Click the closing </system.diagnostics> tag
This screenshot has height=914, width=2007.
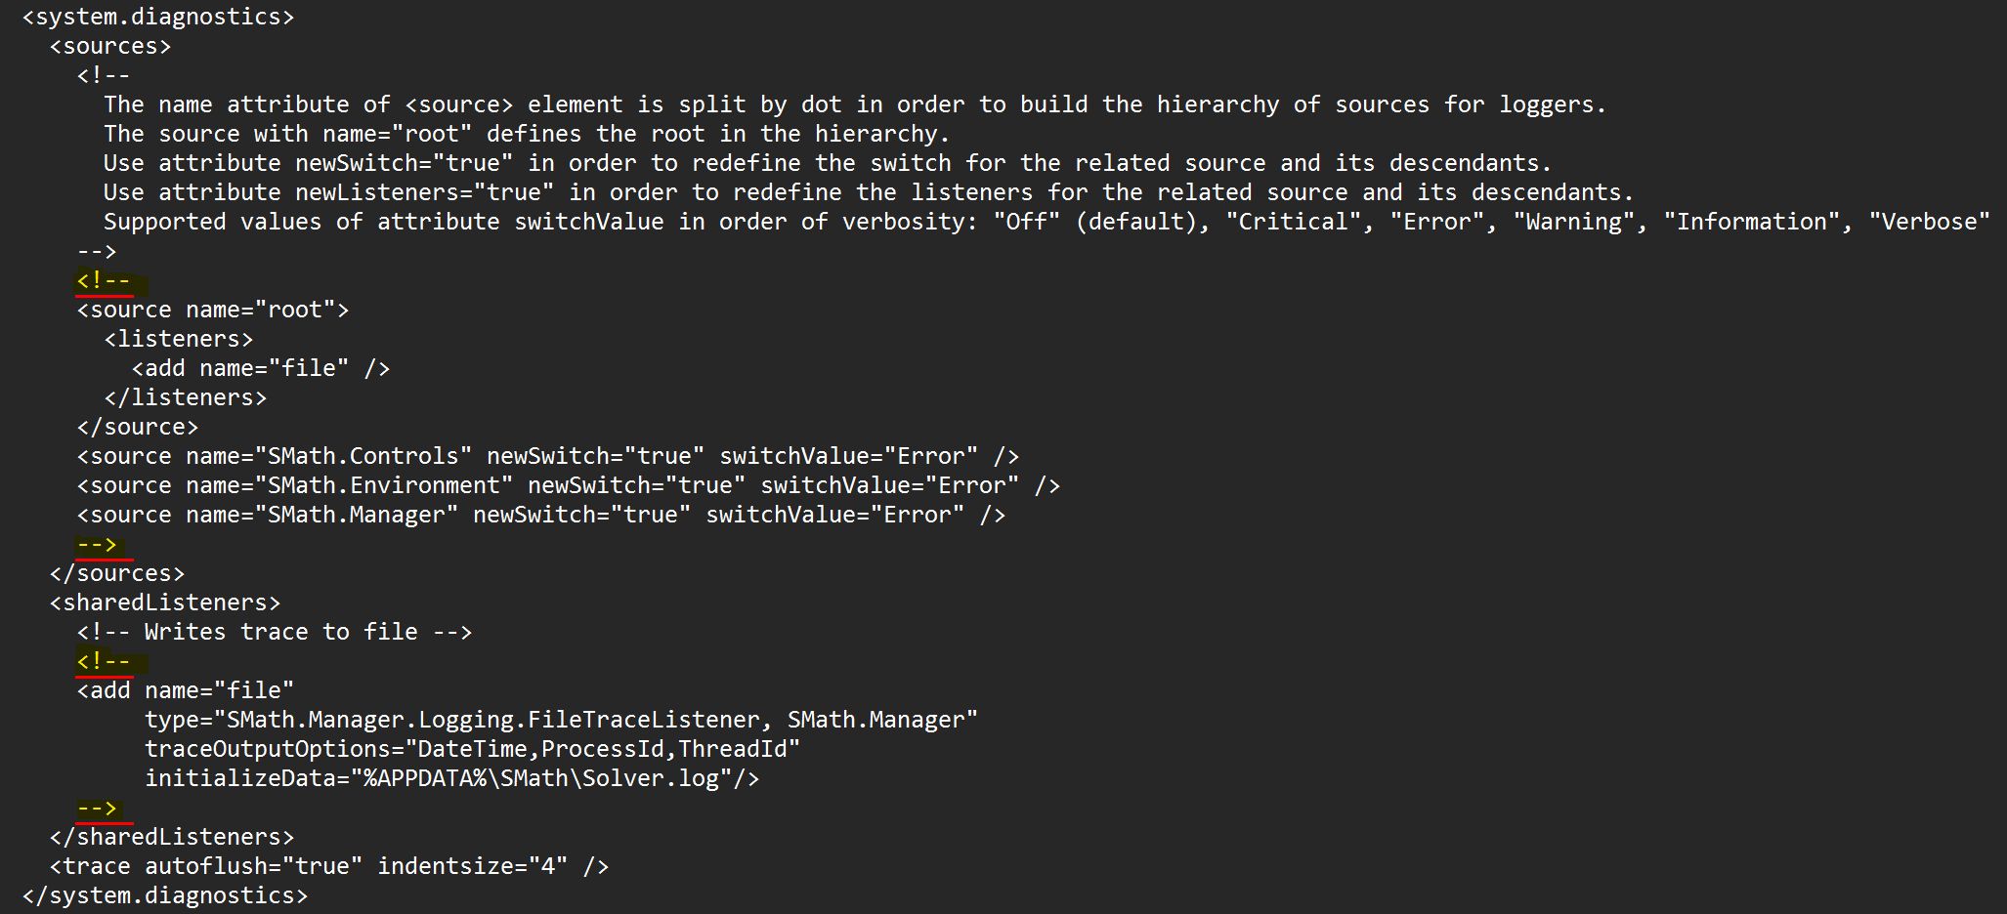tap(164, 896)
